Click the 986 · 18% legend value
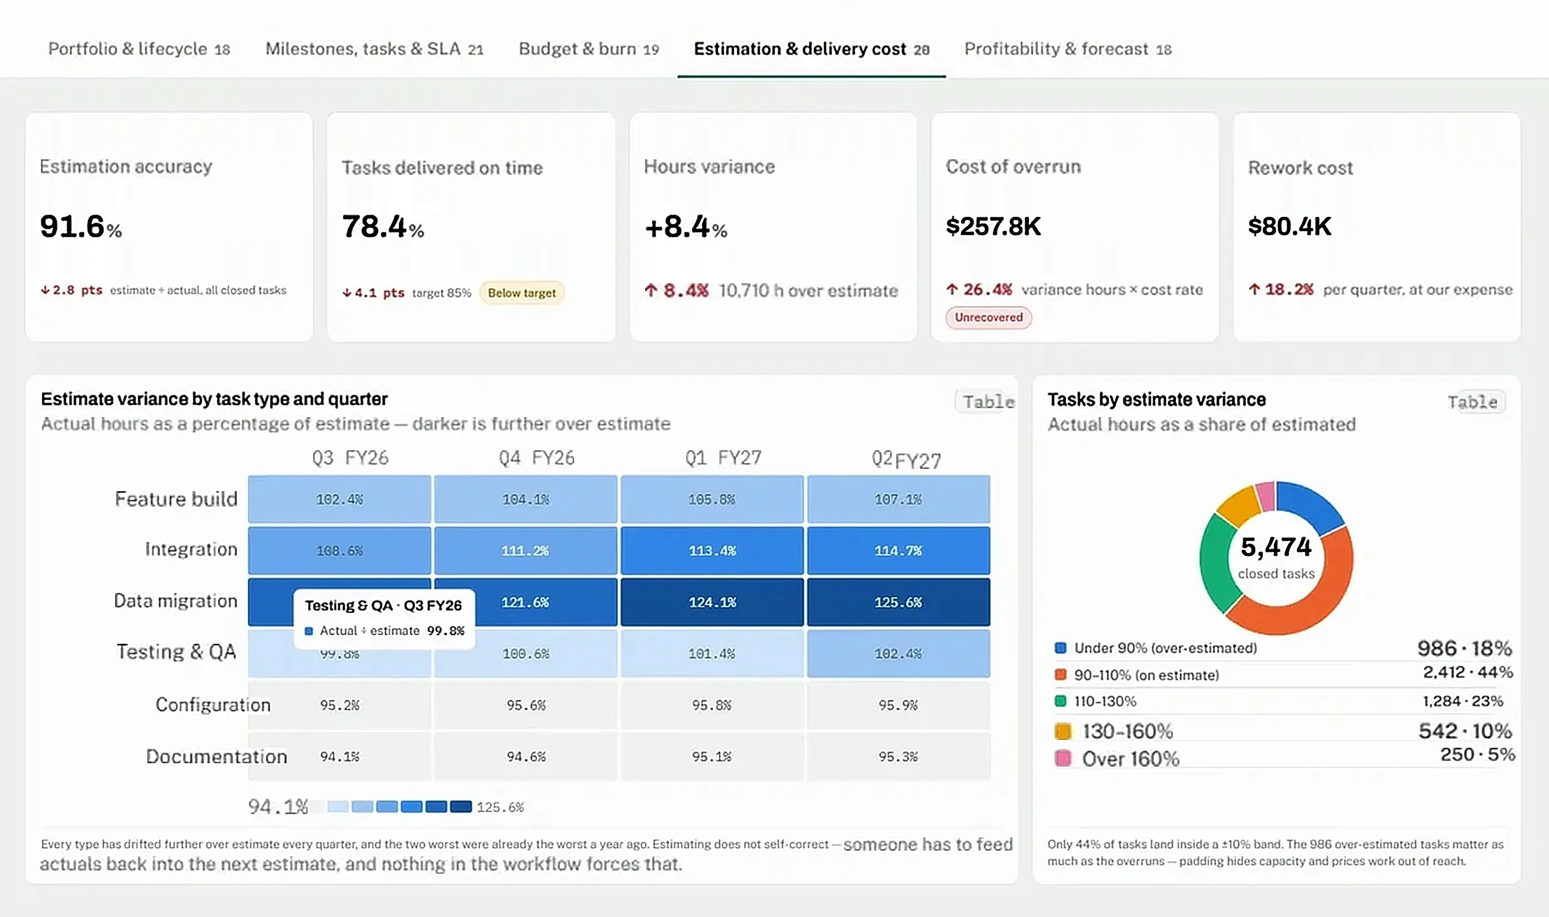 (1464, 648)
